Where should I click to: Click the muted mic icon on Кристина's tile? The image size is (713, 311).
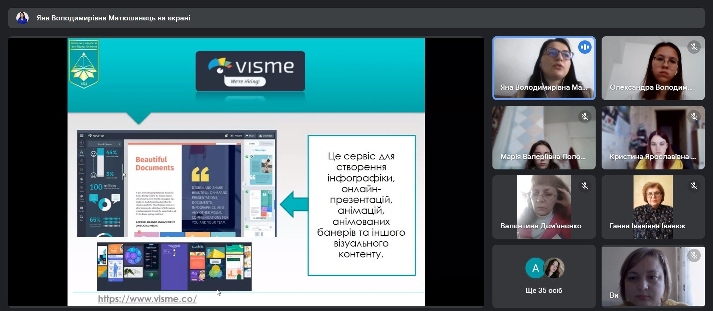[694, 117]
